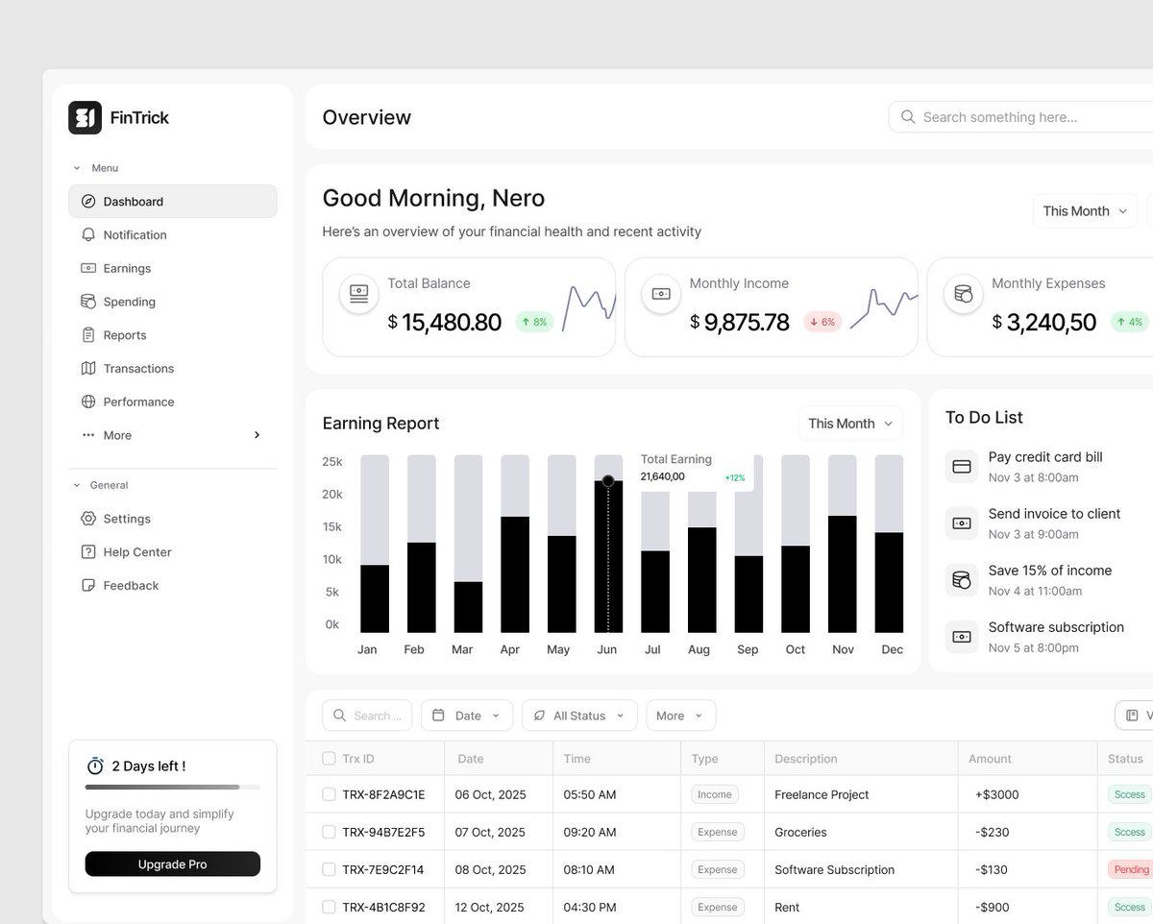Open the This Month dropdown near greeting
The image size is (1153, 924).
(x=1085, y=211)
